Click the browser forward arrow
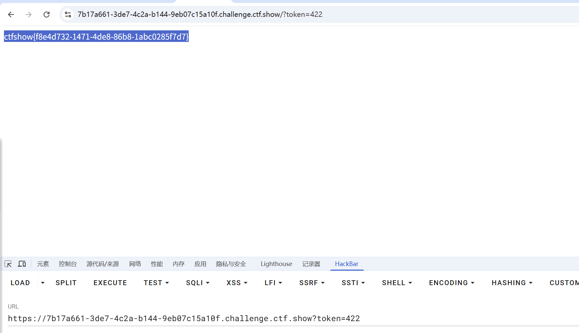The image size is (579, 333). pyautogui.click(x=29, y=15)
